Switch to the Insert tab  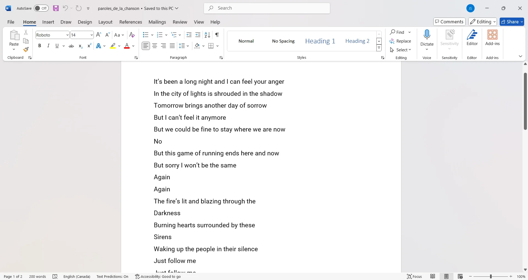click(x=48, y=22)
